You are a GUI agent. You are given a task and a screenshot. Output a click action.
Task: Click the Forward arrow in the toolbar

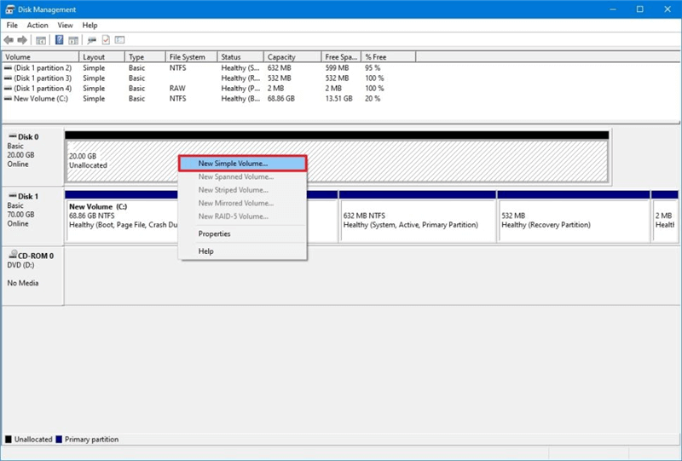pos(23,40)
